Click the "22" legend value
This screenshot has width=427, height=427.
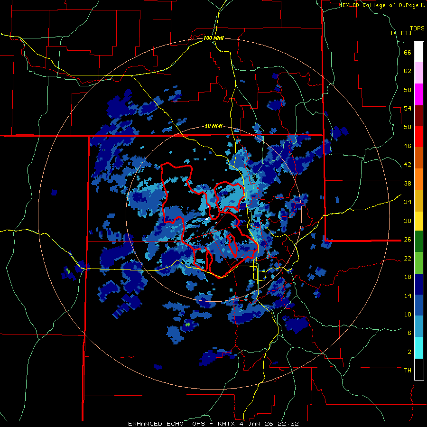(408, 258)
